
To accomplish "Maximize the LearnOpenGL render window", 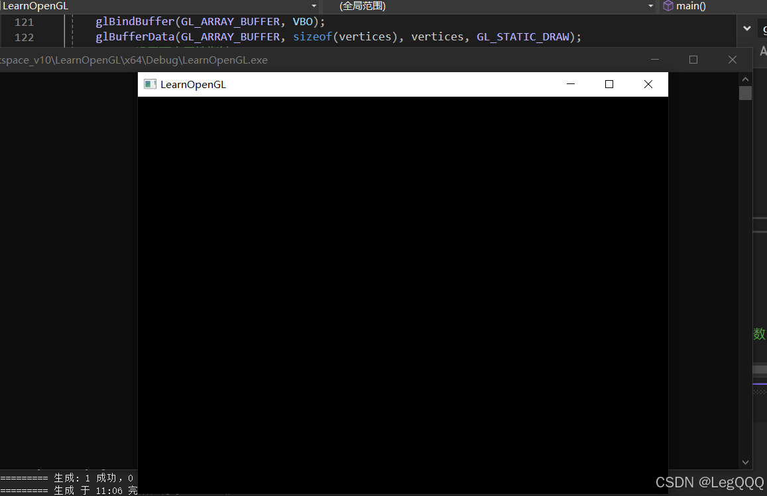I will [609, 84].
